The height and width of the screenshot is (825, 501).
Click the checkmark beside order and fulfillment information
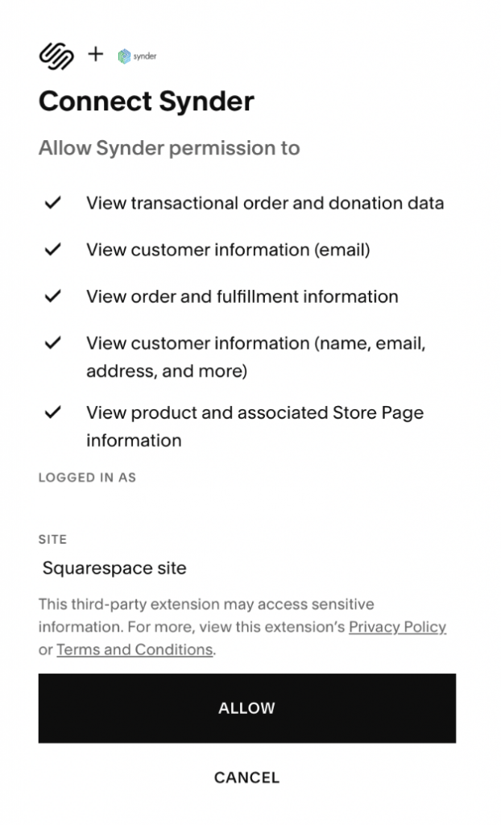(x=53, y=296)
